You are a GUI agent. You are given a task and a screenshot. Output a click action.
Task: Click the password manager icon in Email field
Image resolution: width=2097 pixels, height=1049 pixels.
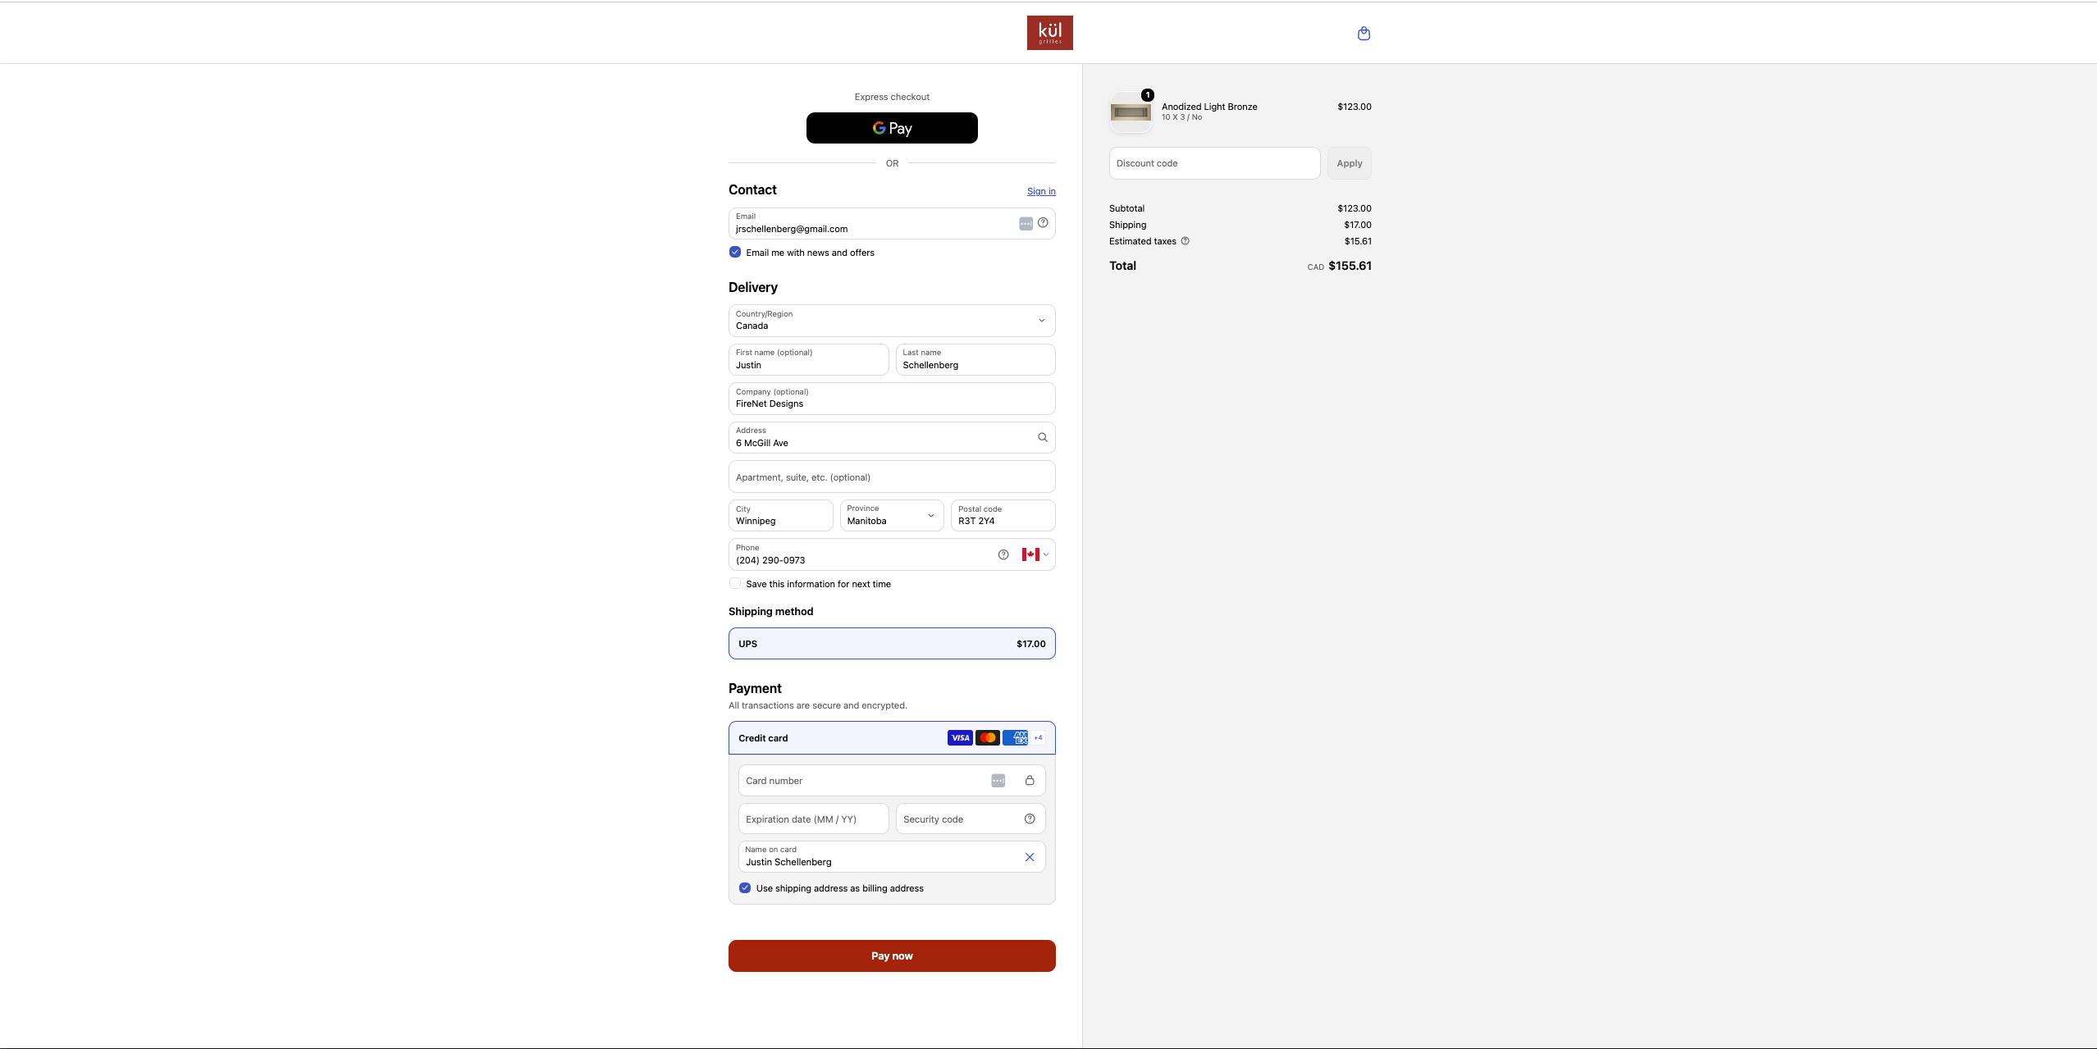point(1026,223)
